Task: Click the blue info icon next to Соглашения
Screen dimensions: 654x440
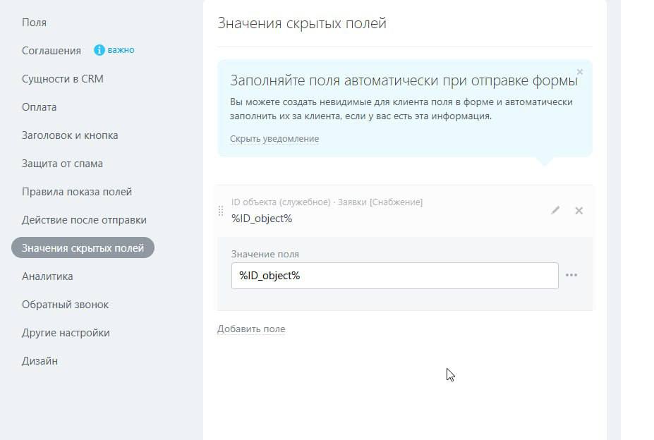Action: tap(99, 50)
